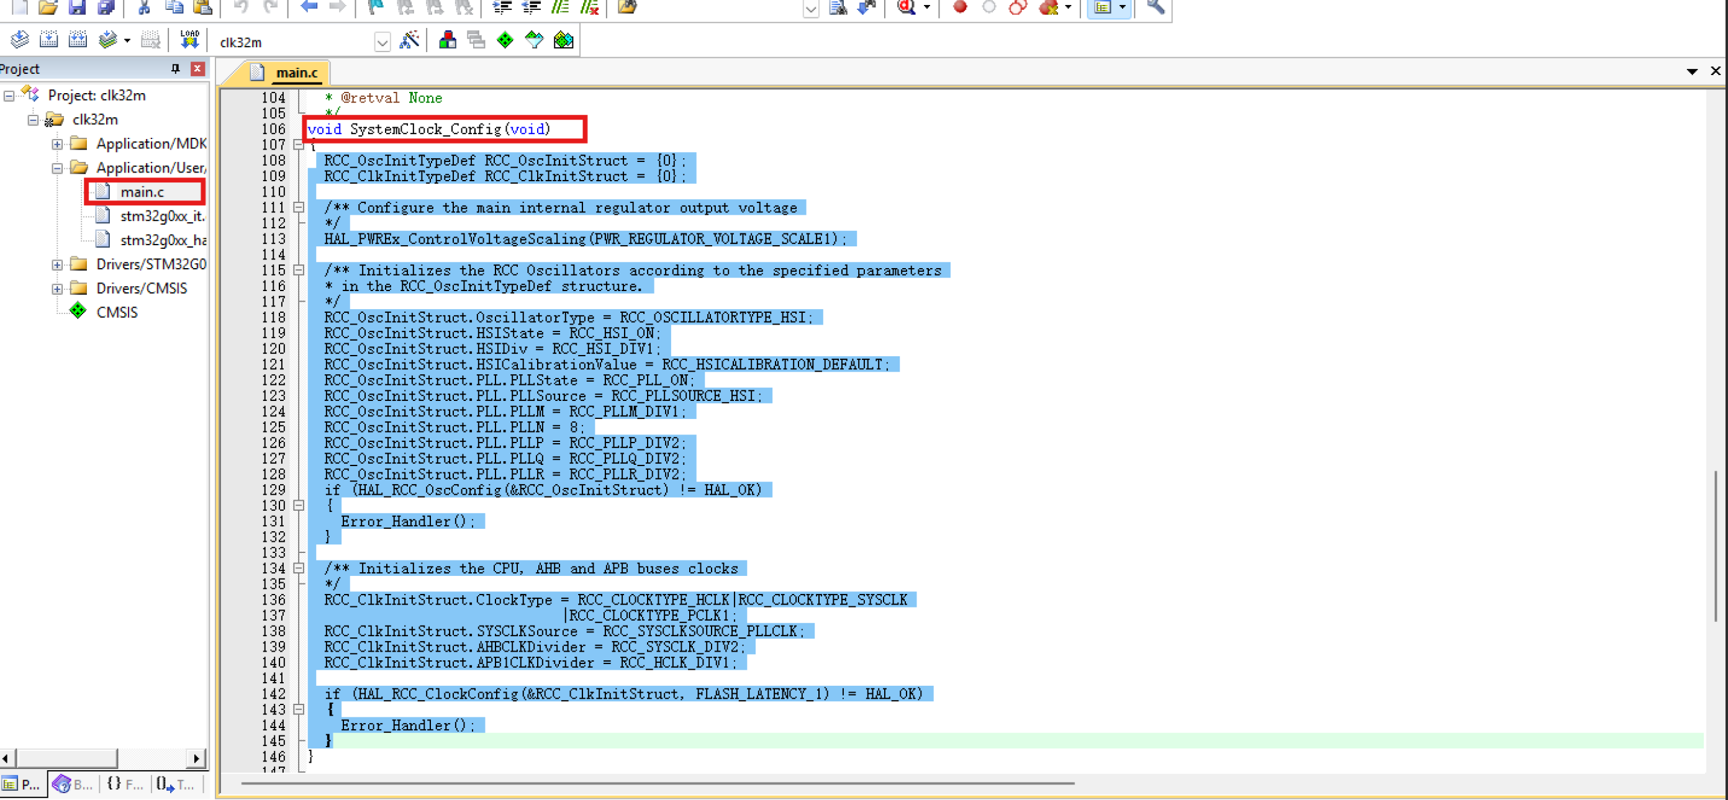Screen dimensions: 1728x800
Task: Collapse code fold at line 107
Action: 299,144
